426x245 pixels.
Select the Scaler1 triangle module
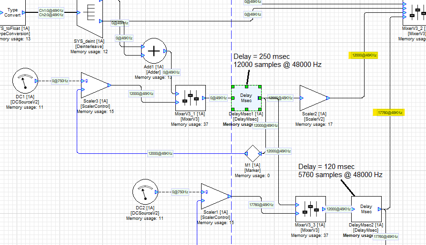[214, 196]
